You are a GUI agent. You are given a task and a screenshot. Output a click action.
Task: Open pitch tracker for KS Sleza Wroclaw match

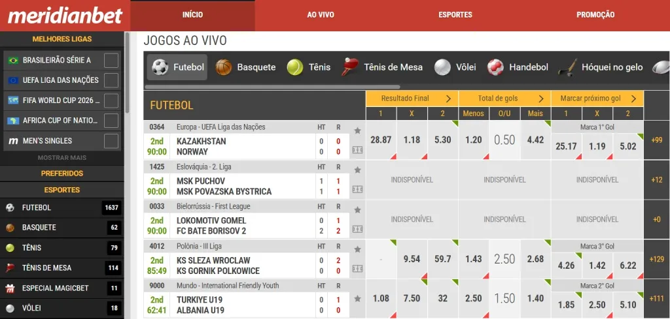[358, 269]
